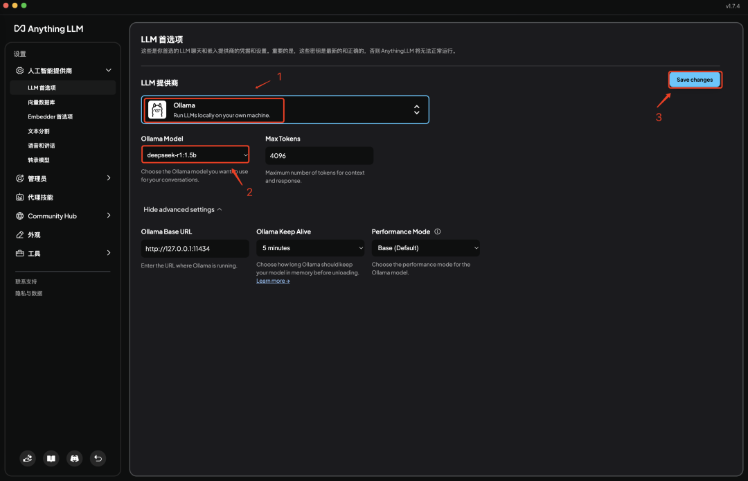Open contact support link

(x=26, y=281)
